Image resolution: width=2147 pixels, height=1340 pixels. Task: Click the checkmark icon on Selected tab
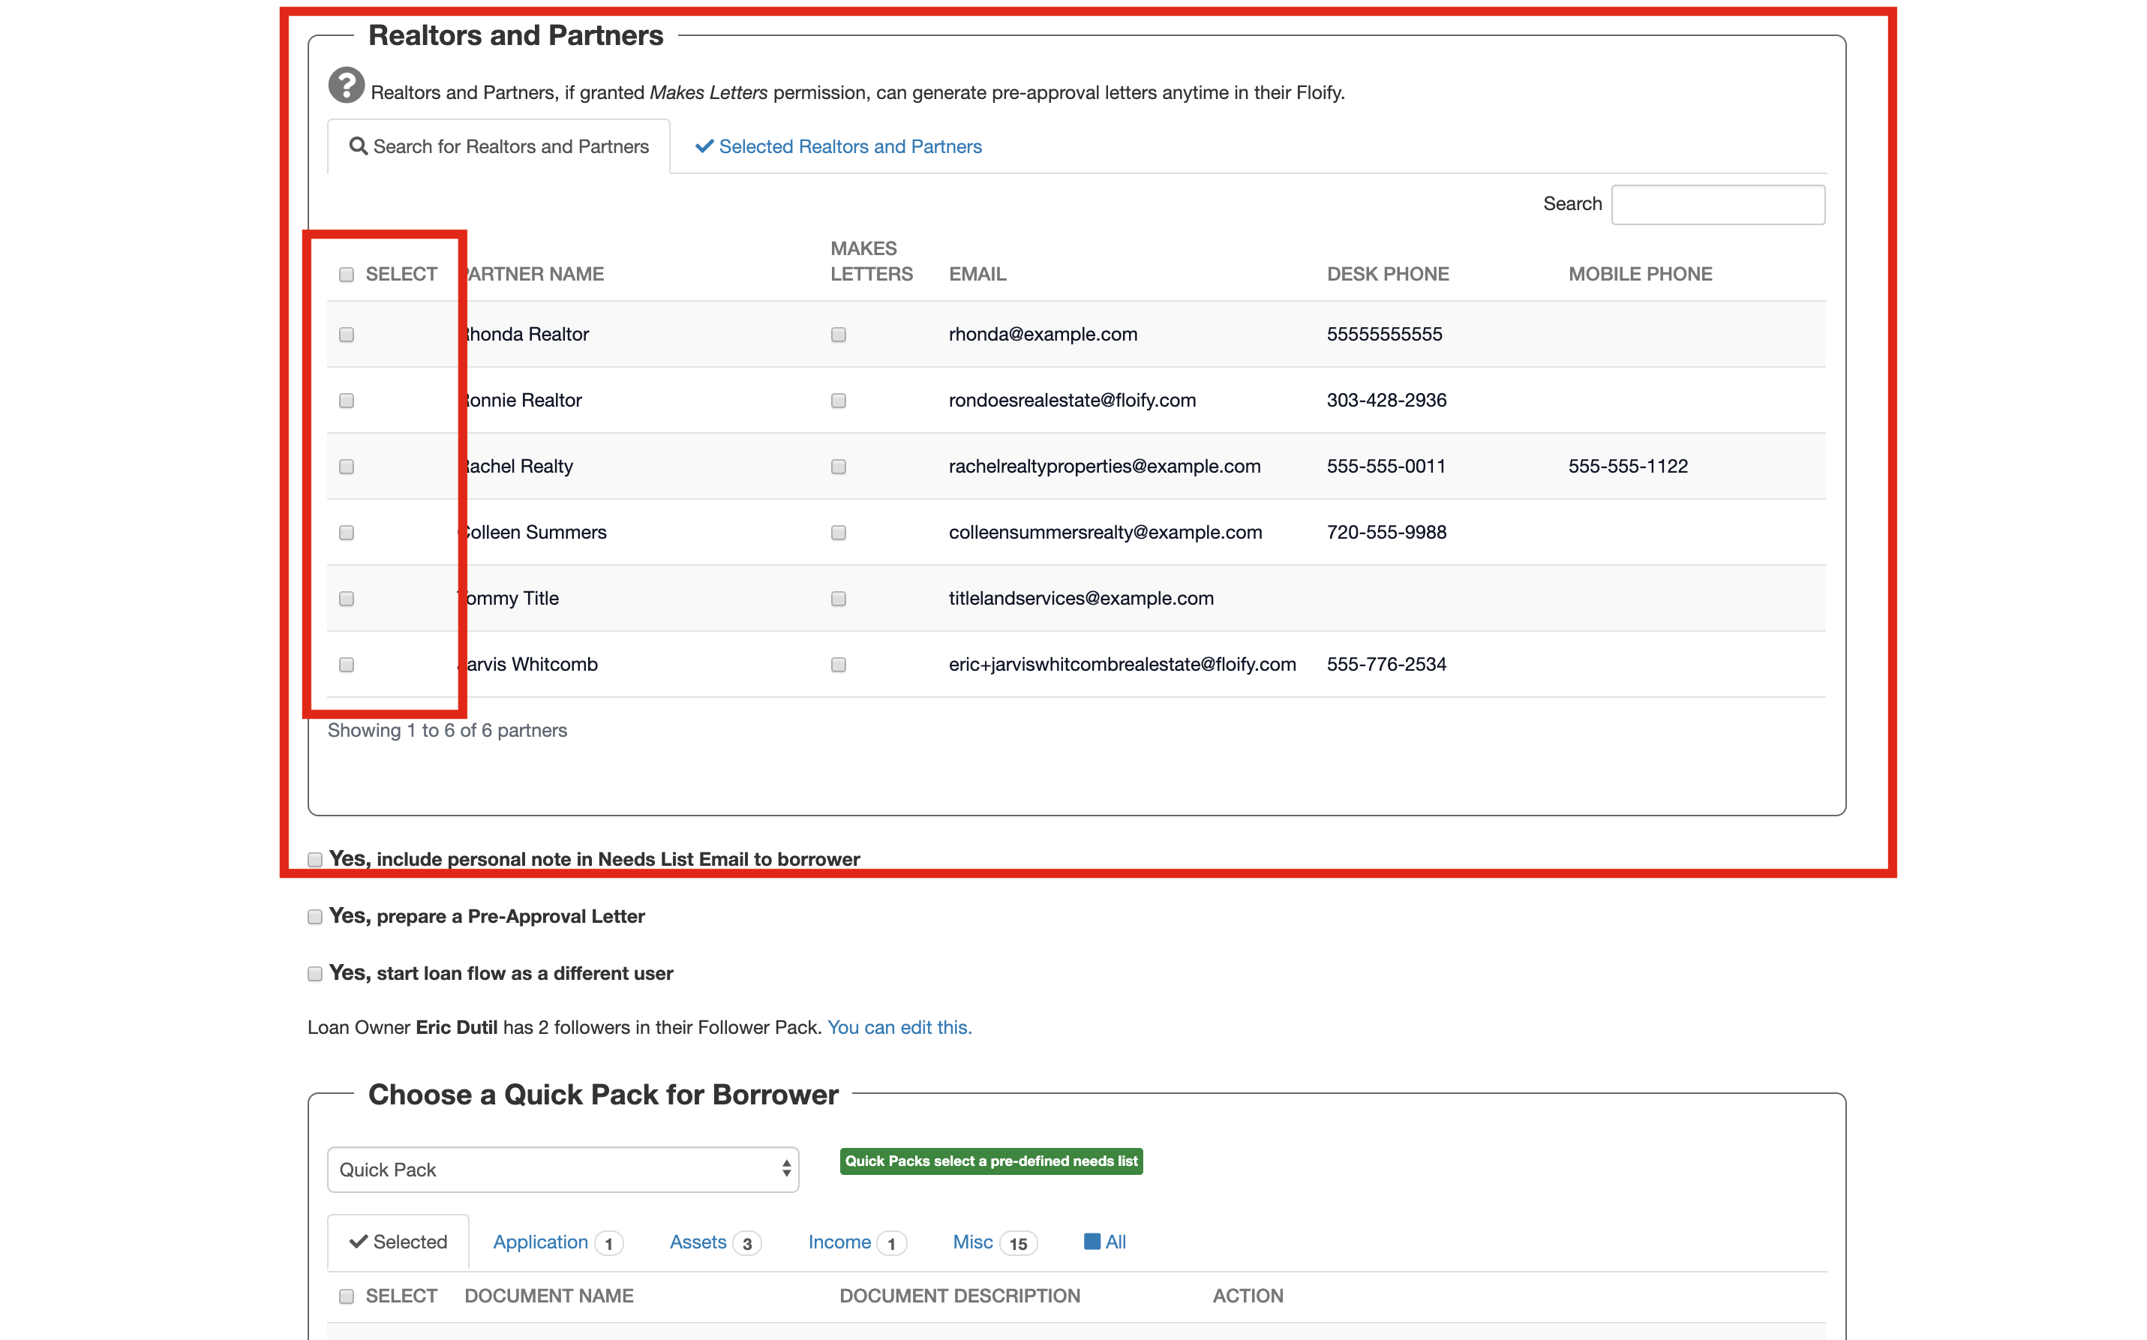point(358,1242)
